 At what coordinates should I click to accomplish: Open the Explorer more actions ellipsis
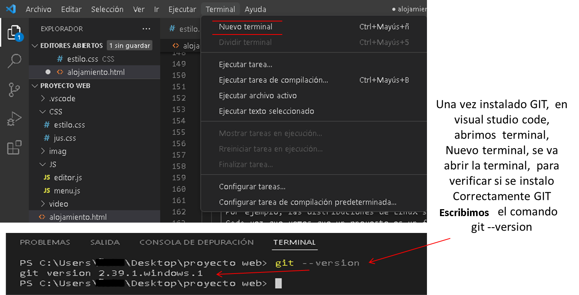pos(146,29)
